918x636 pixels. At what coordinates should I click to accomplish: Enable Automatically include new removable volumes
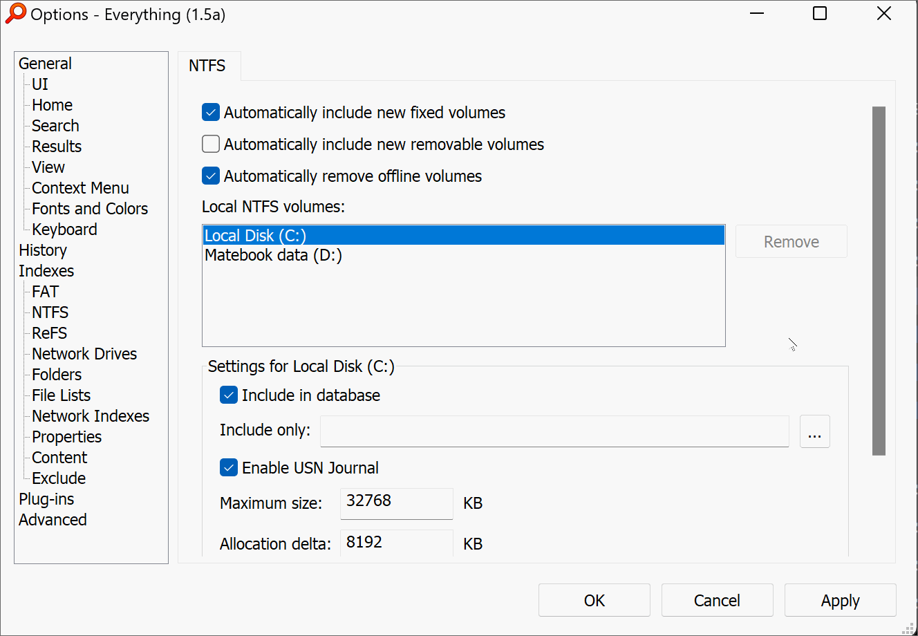click(x=211, y=144)
